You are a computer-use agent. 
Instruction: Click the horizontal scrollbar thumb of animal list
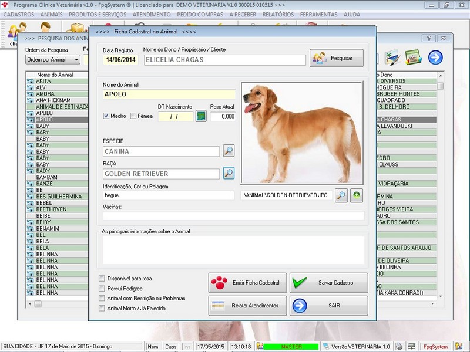click(38, 304)
